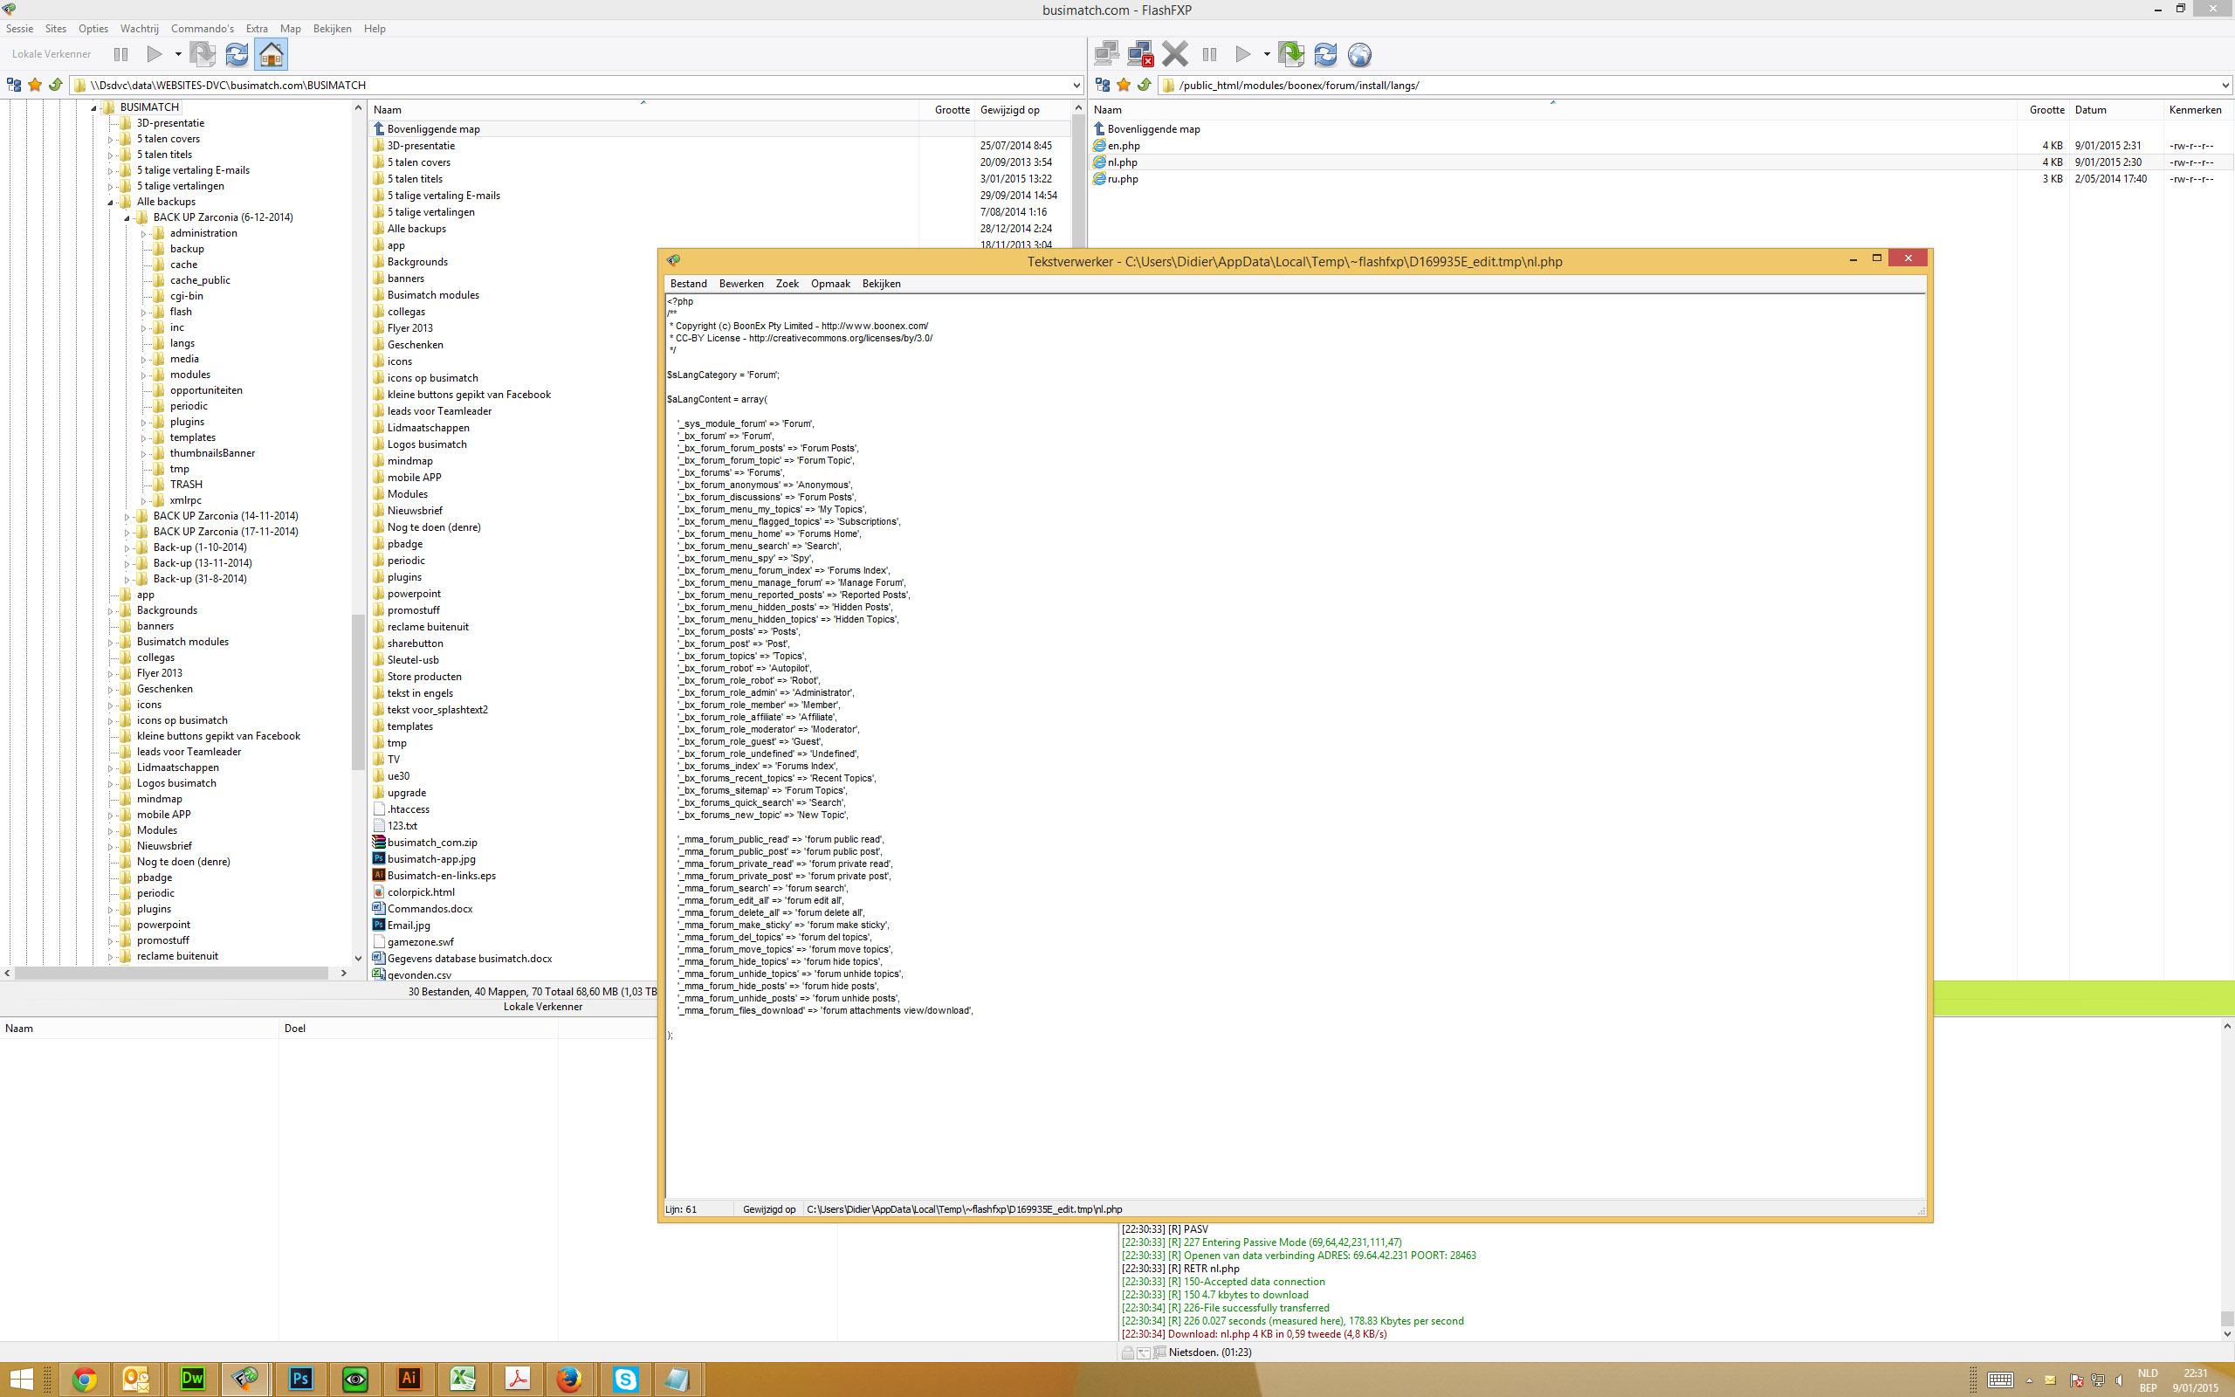Click the local pane refresh icon
2235x1397 pixels.
point(237,54)
